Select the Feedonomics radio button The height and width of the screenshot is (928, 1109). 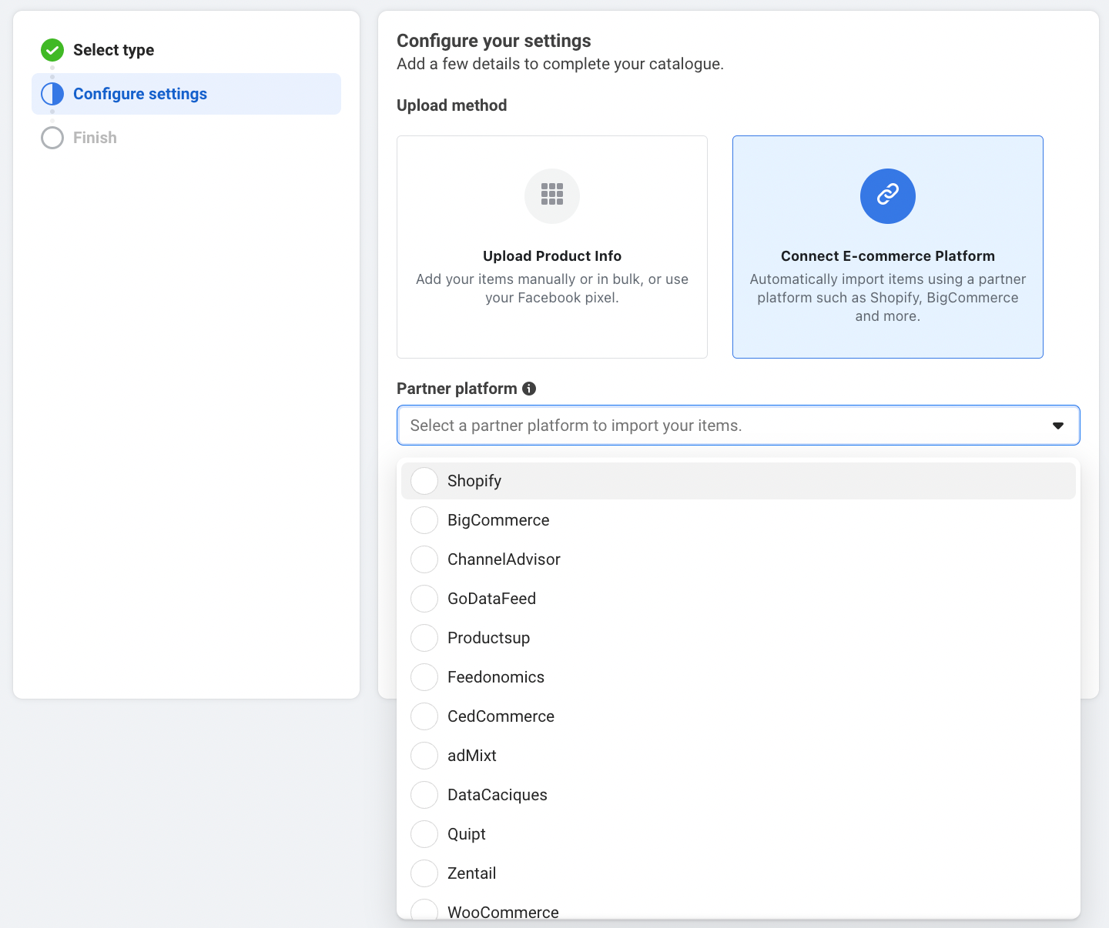click(x=424, y=677)
